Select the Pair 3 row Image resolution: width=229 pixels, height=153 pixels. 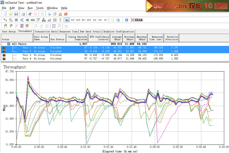point(27,55)
